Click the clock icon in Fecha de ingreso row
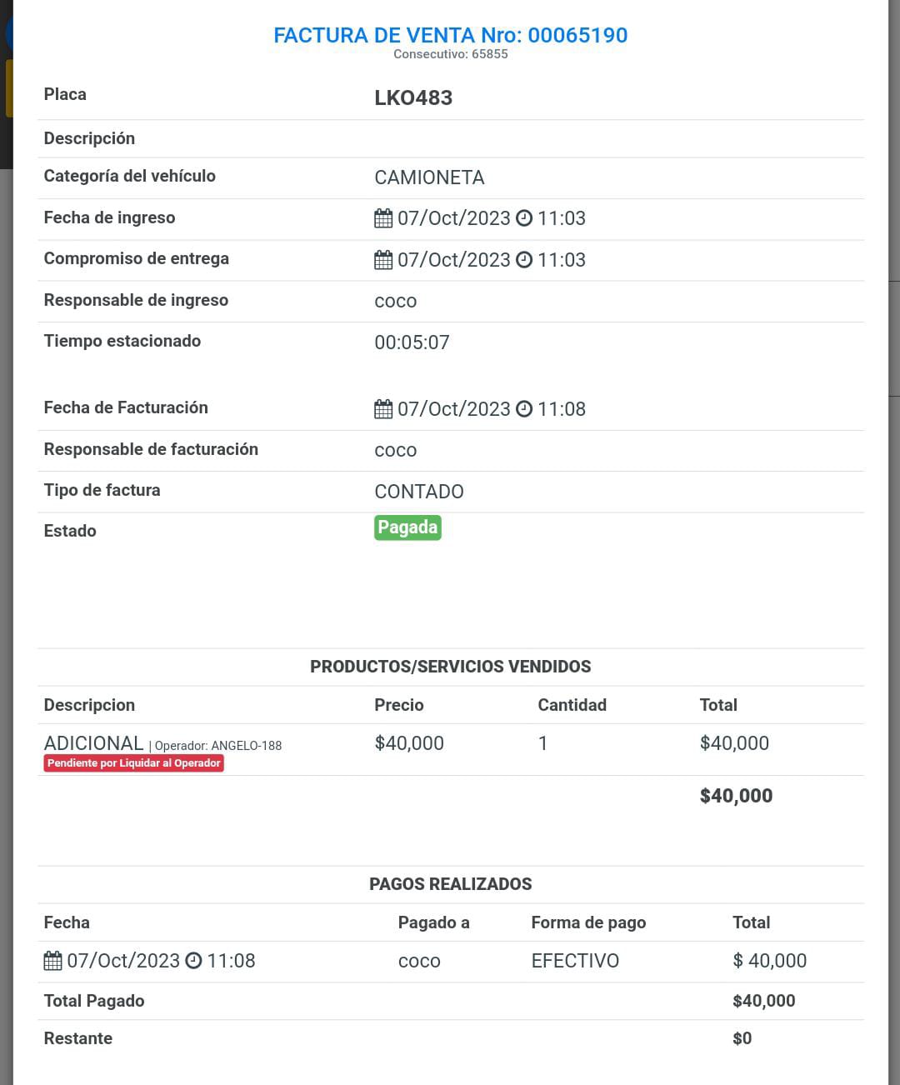 click(524, 218)
